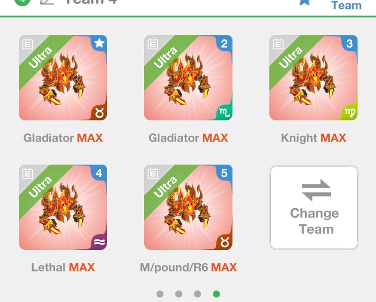Go to second page indicator dot

click(179, 294)
